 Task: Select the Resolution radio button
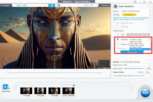click(x=118, y=39)
